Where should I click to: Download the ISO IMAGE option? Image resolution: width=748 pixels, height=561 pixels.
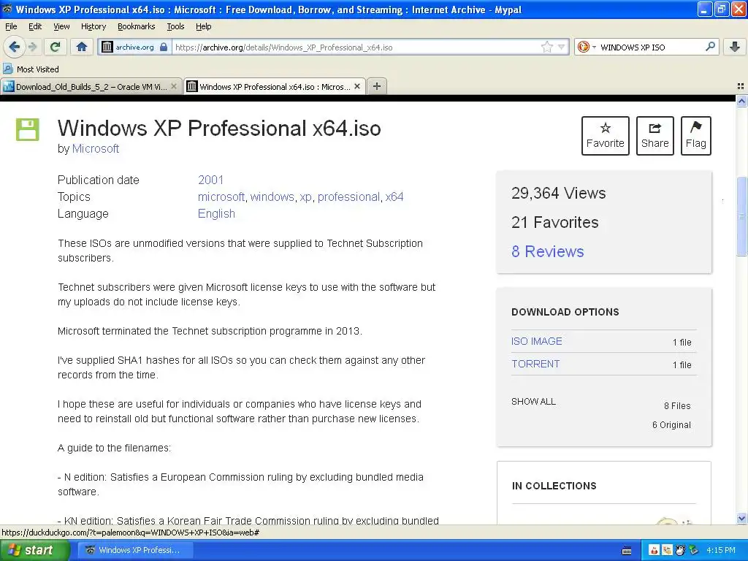coord(536,342)
